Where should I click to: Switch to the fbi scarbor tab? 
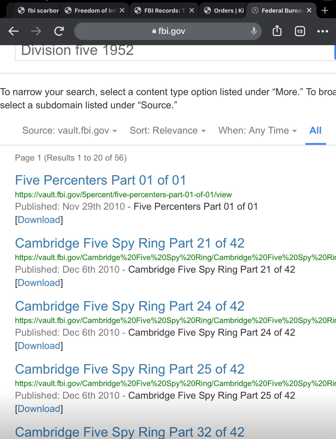coord(38,10)
